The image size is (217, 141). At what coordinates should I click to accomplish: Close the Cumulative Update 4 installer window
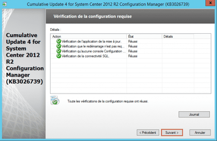tap(210, 3)
